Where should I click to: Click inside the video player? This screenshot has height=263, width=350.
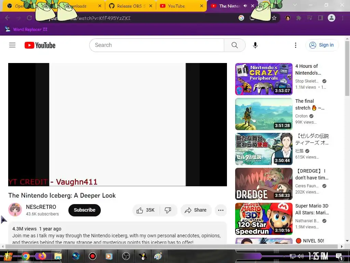(x=118, y=125)
